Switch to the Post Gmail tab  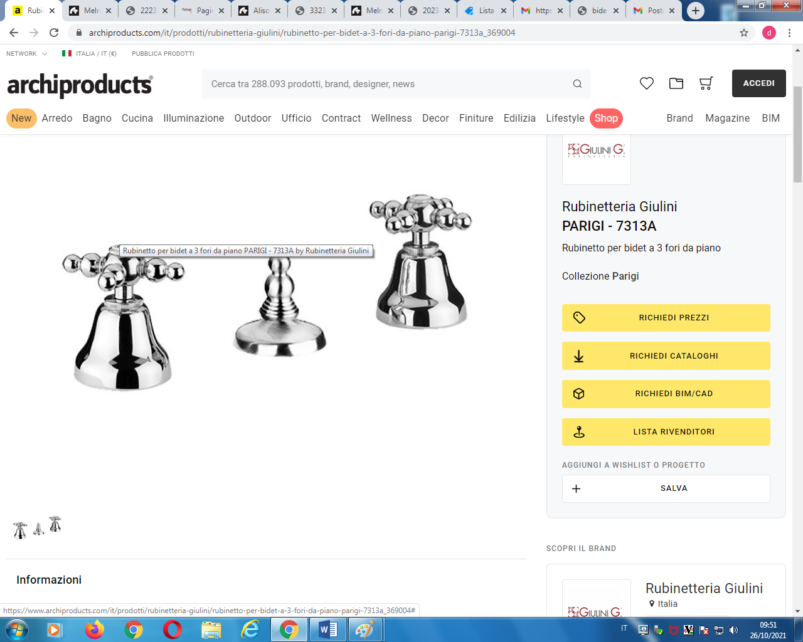[x=655, y=11]
